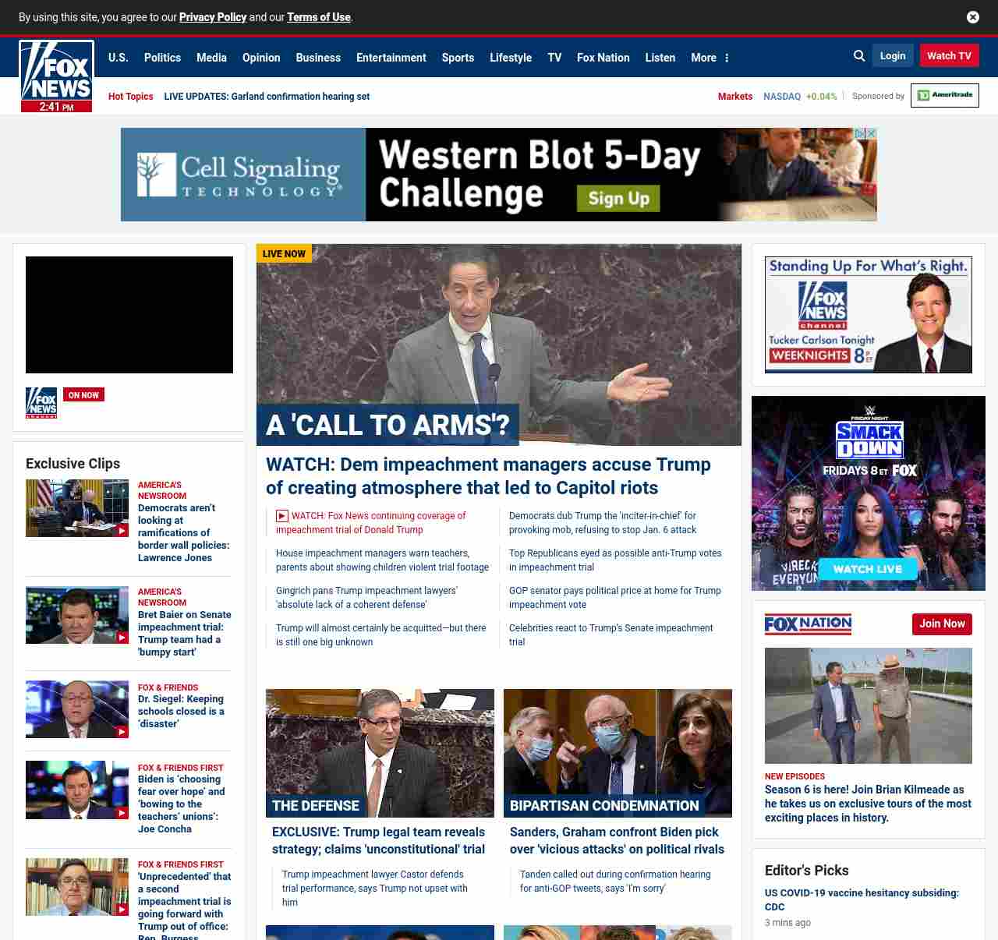
Task: Click Watch Live on SmackDown ad
Action: point(867,569)
